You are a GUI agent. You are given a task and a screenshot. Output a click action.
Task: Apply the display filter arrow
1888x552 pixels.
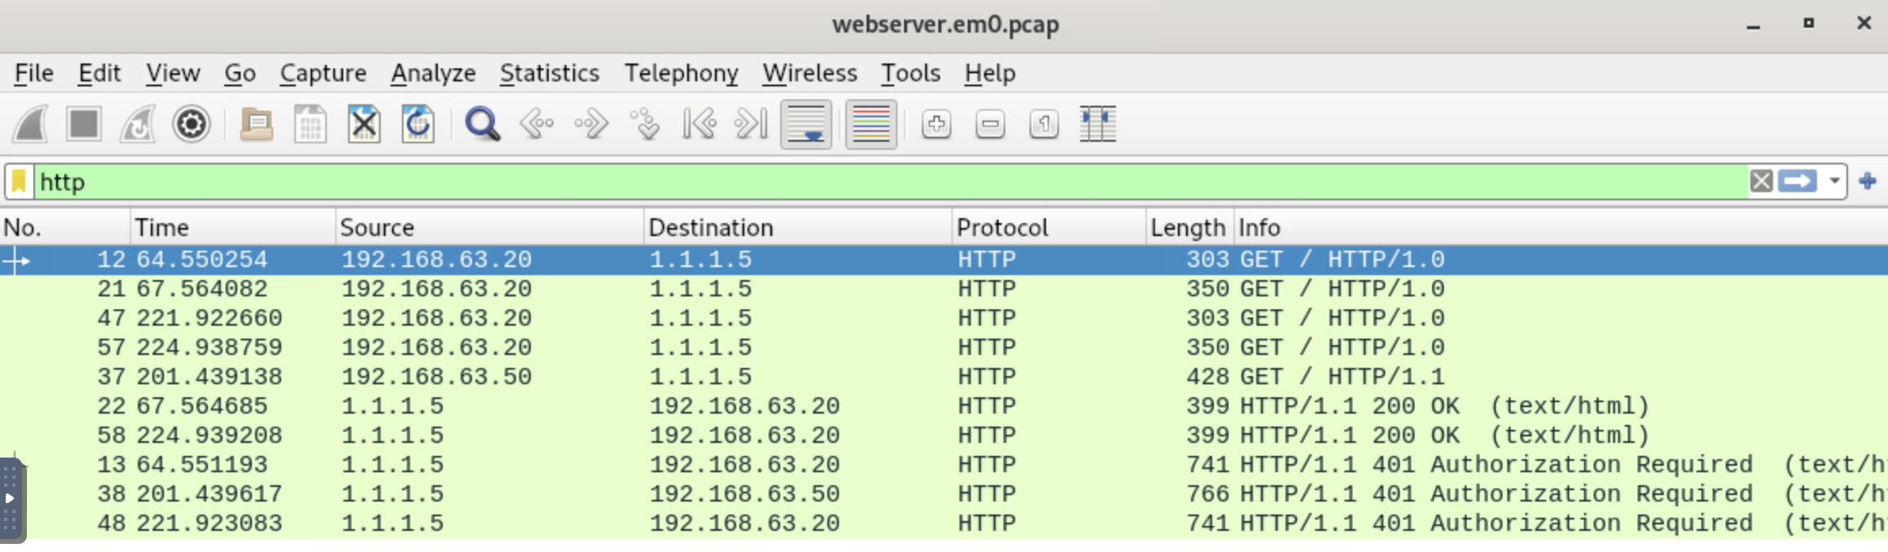click(x=1798, y=181)
